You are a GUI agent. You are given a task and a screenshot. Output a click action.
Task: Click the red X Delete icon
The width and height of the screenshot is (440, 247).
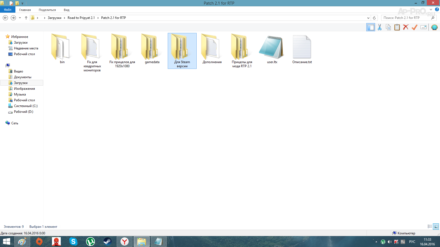(406, 27)
